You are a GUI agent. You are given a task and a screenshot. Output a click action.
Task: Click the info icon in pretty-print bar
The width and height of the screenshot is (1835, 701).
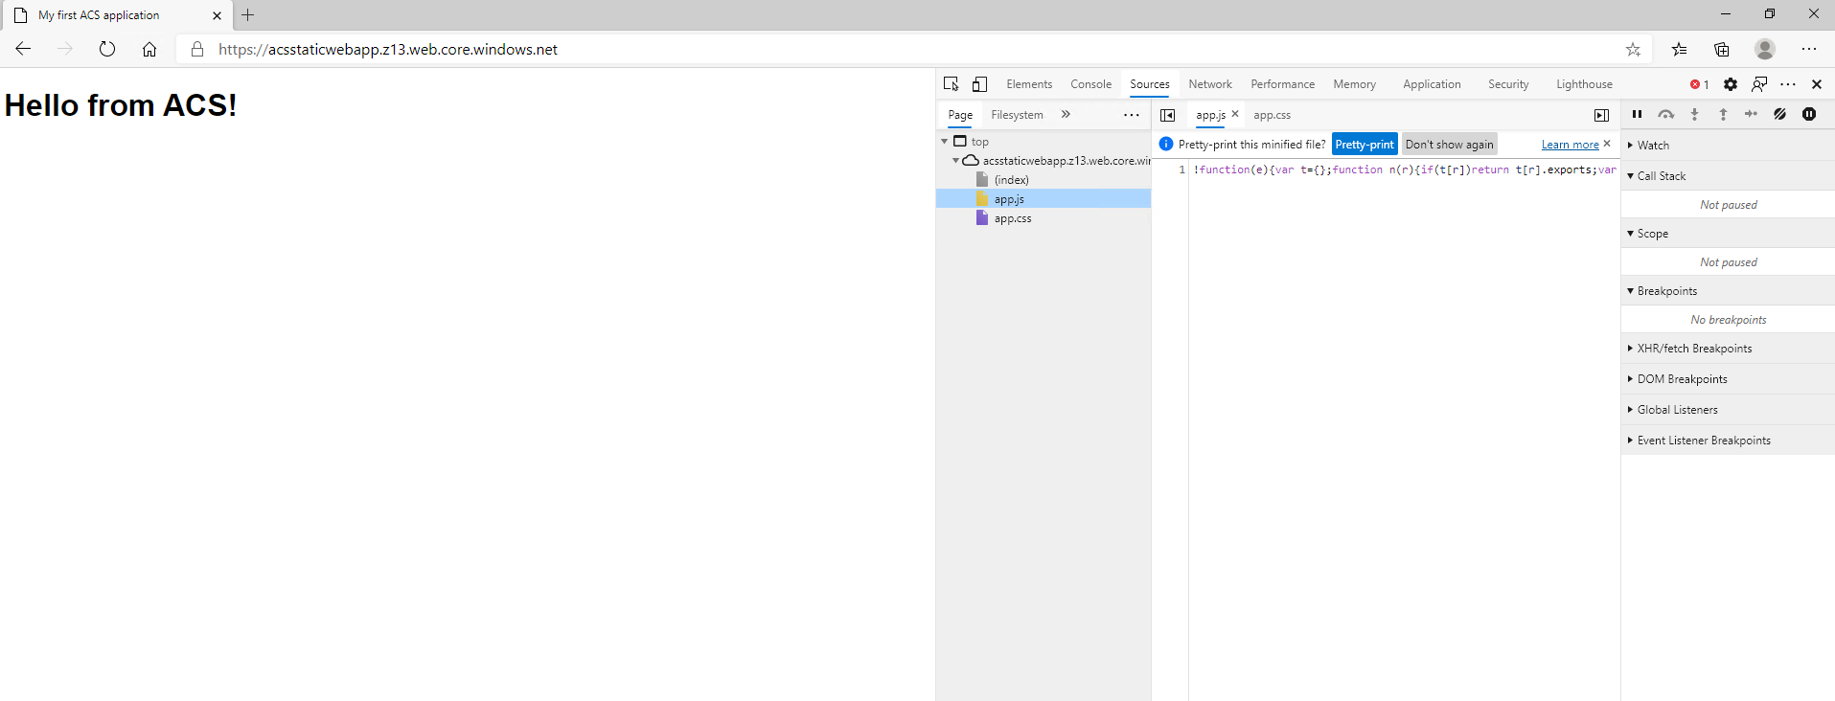point(1166,144)
